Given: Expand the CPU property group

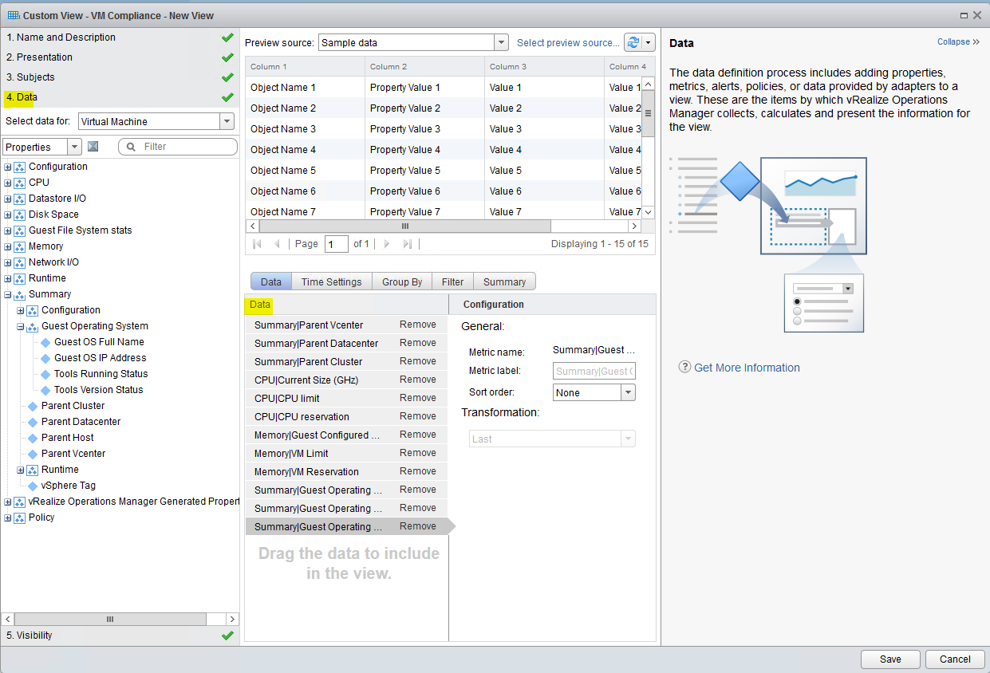Looking at the screenshot, I should (8, 183).
